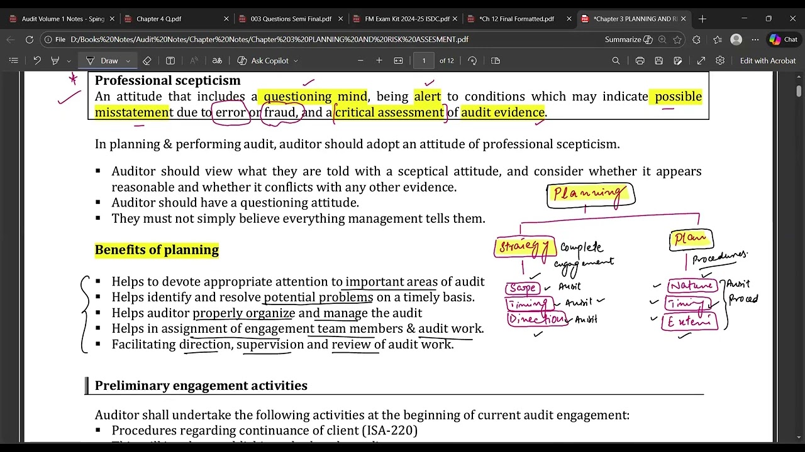The image size is (805, 452).
Task: Rotate the PDF page
Action: [x=472, y=60]
